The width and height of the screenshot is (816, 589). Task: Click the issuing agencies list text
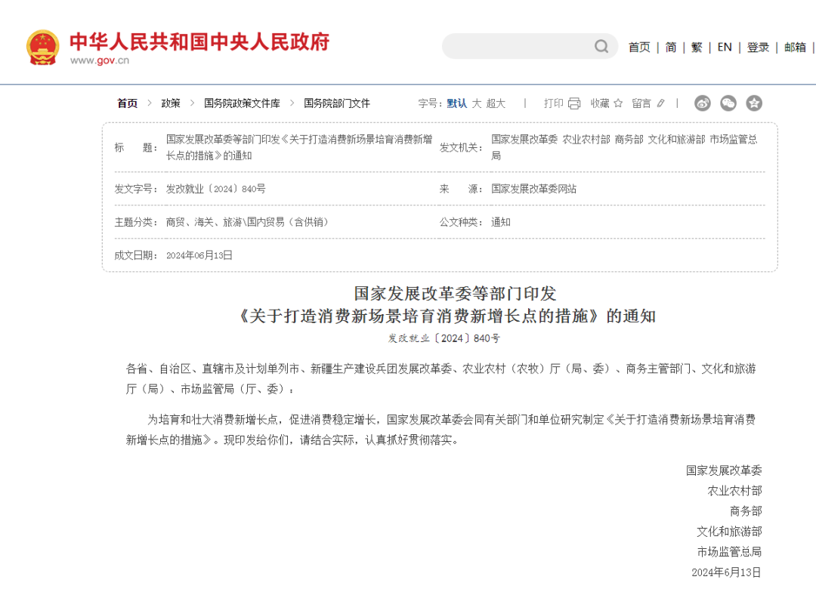click(624, 147)
